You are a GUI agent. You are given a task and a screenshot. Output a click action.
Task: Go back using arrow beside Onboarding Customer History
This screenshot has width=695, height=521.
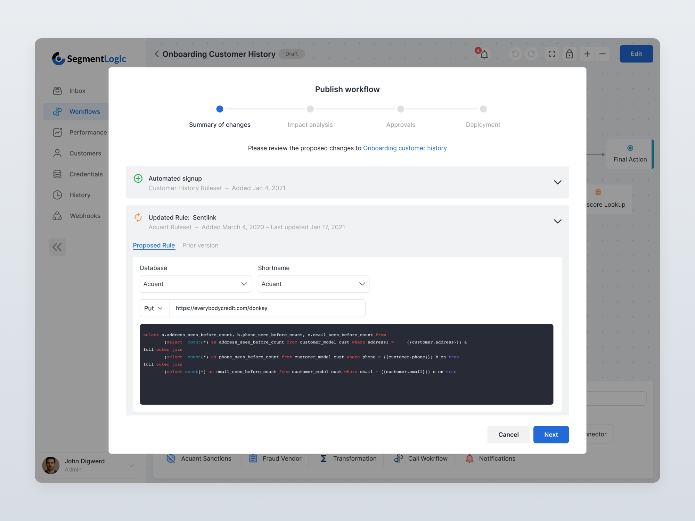157,54
